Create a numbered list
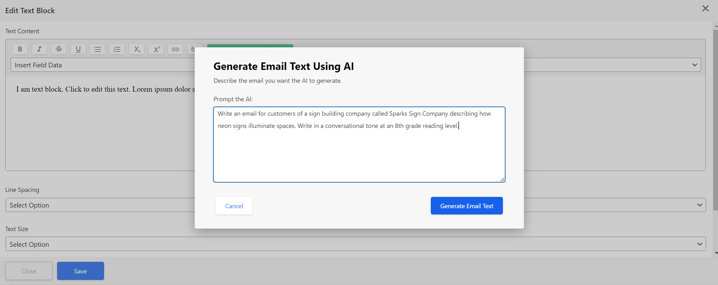The width and height of the screenshot is (718, 285). tap(117, 49)
